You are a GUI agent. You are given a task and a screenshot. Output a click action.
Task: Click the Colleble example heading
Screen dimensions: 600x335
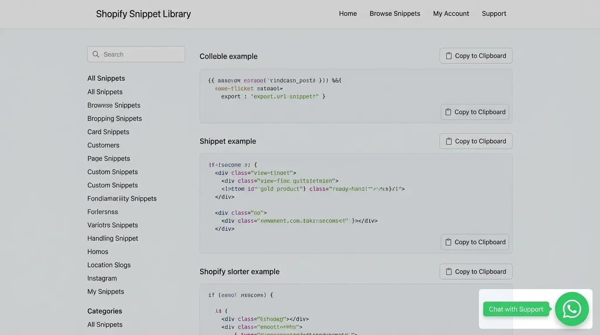click(228, 56)
